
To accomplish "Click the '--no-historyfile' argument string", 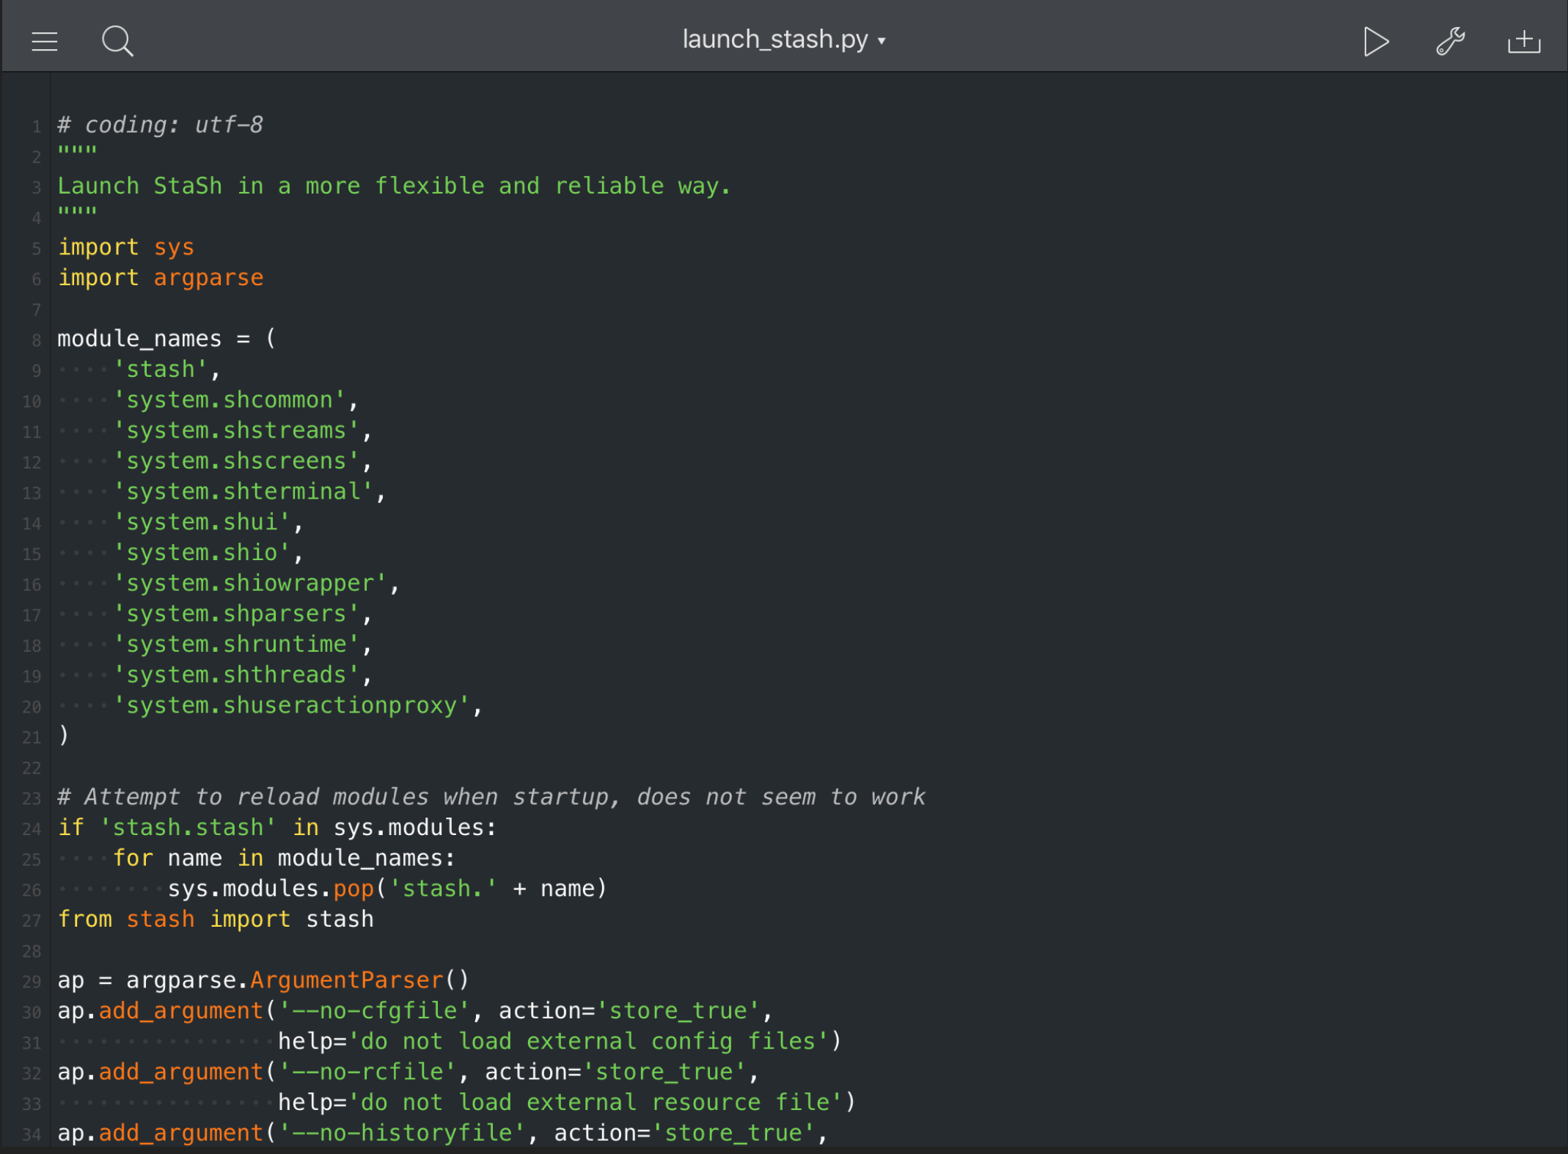I will tap(401, 1133).
